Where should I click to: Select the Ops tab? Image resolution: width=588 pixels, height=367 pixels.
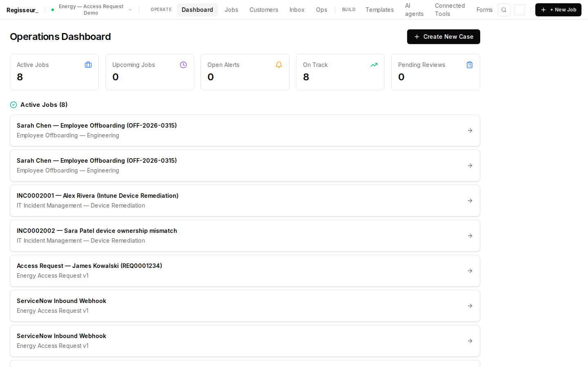click(321, 10)
